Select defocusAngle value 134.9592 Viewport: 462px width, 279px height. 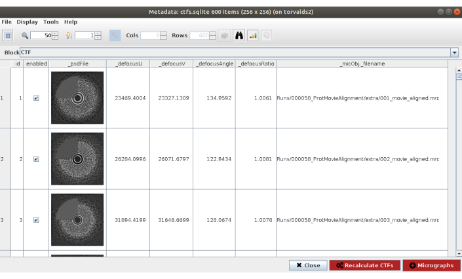(x=219, y=98)
